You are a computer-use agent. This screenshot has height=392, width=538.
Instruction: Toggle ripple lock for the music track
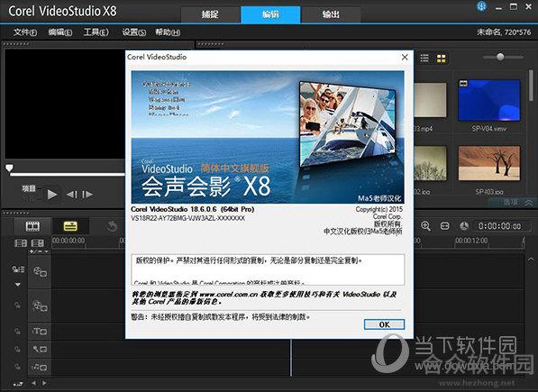tap(17, 367)
